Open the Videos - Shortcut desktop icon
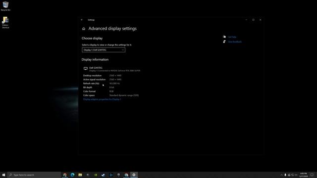The image size is (317, 178). [5, 22]
